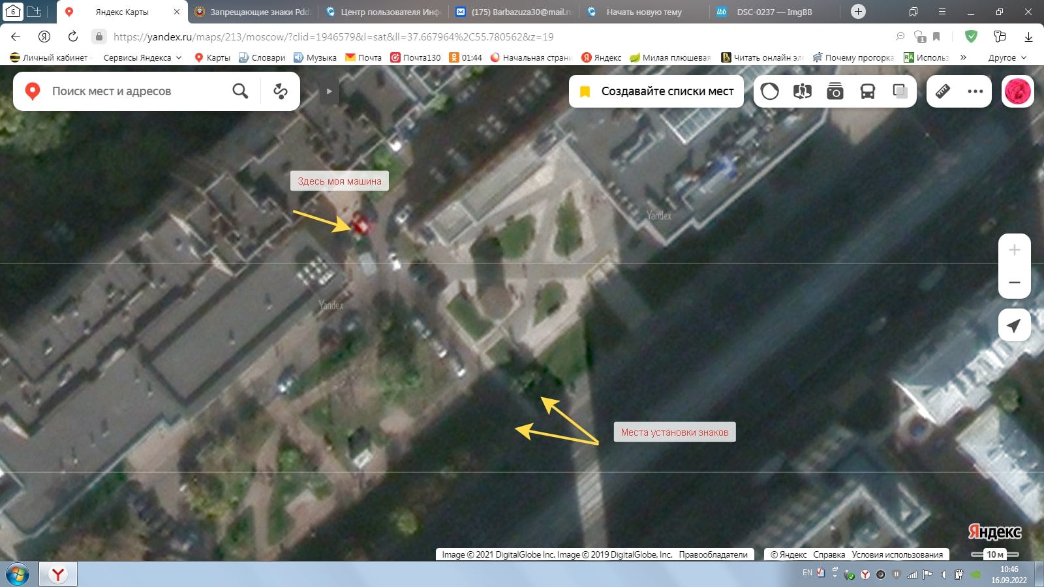Click the search magnifier icon in map search
Image resolution: width=1044 pixels, height=587 pixels.
pos(240,91)
